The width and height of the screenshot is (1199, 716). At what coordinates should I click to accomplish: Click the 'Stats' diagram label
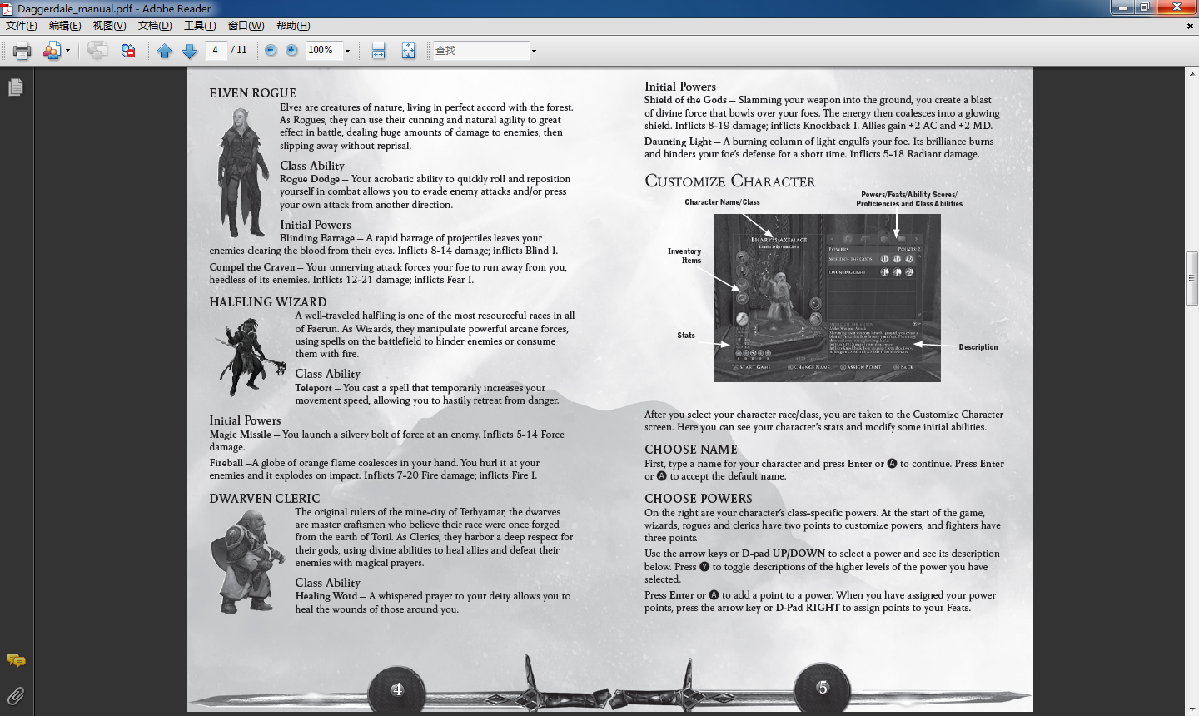point(686,336)
